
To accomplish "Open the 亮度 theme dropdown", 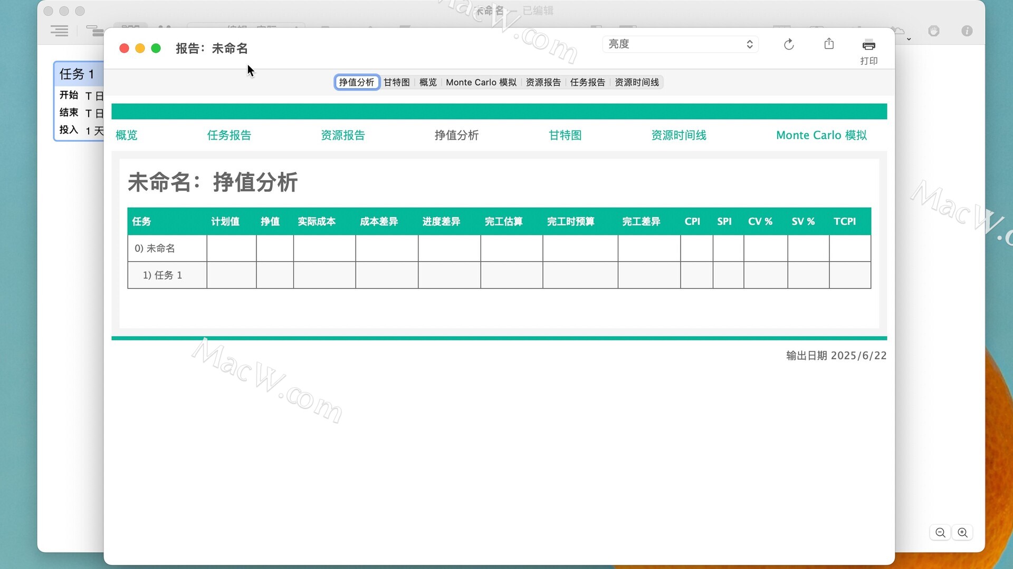I will 680,44.
